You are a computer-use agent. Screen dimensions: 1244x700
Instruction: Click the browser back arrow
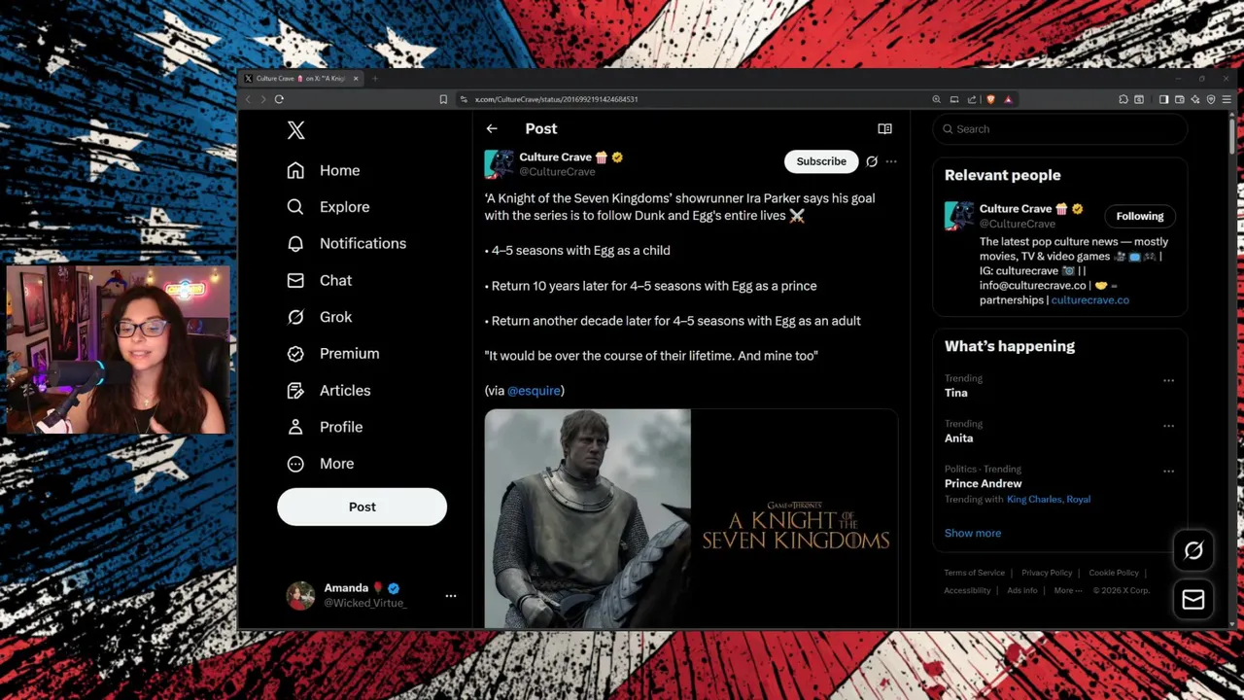pyautogui.click(x=248, y=99)
